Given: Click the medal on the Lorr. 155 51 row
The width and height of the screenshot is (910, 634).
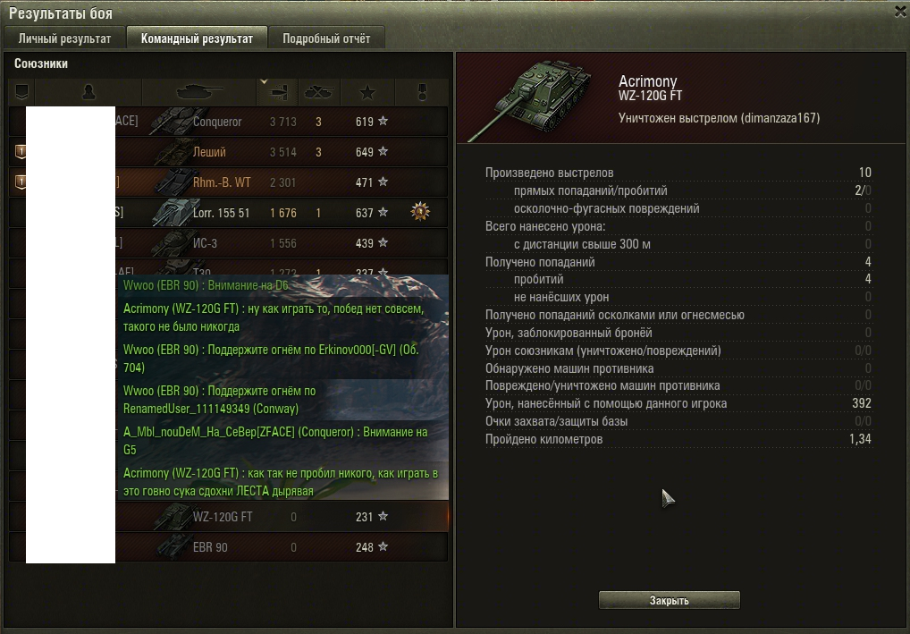Looking at the screenshot, I should [420, 212].
